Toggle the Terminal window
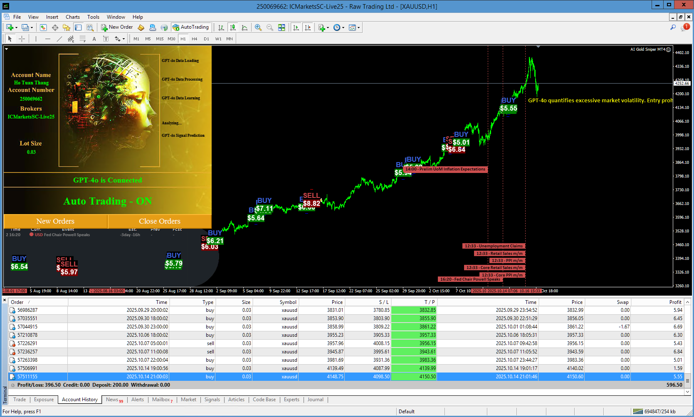 click(78, 27)
